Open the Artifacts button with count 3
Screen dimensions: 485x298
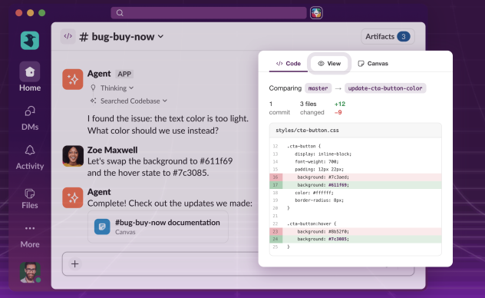[x=388, y=37]
